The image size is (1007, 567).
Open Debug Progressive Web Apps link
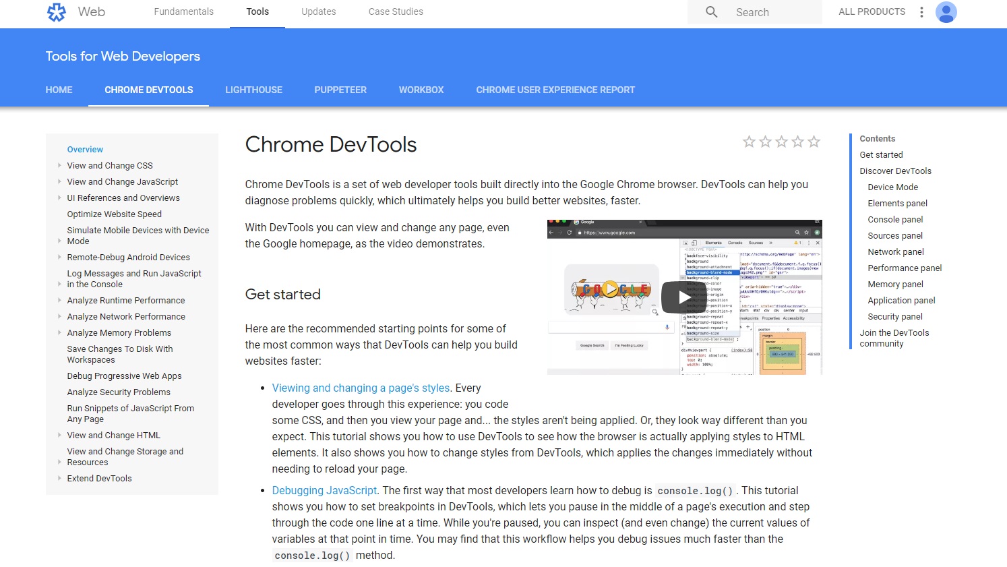point(125,376)
